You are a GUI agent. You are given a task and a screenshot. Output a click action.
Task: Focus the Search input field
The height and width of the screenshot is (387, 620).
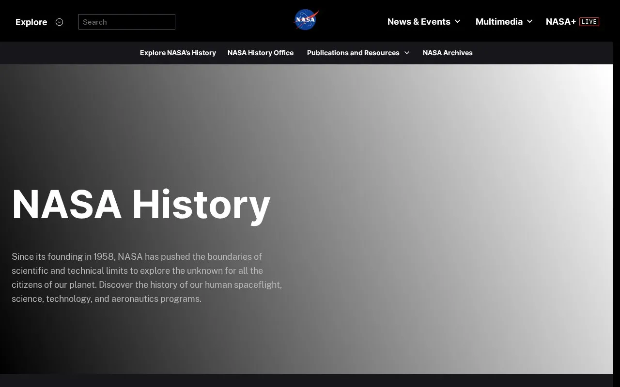[127, 22]
